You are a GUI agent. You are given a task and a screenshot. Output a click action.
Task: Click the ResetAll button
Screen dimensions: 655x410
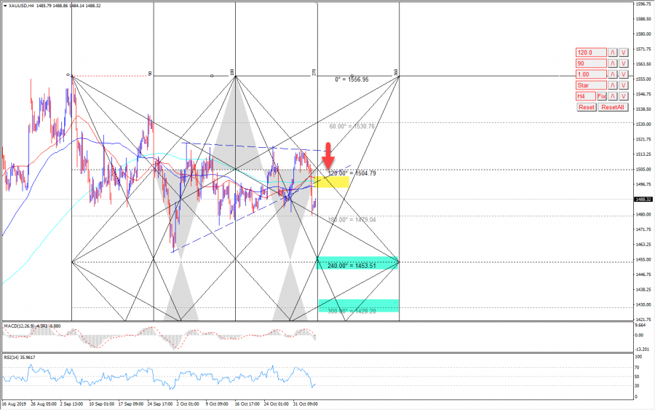pyautogui.click(x=613, y=107)
